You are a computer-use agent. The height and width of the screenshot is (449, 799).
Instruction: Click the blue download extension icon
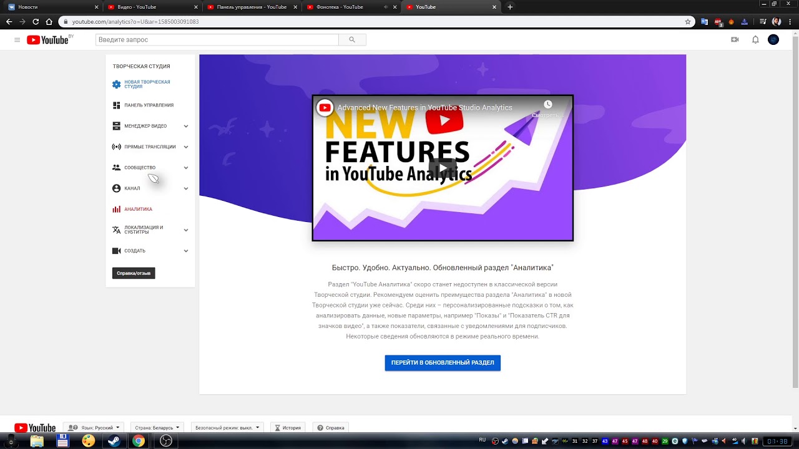pos(745,21)
